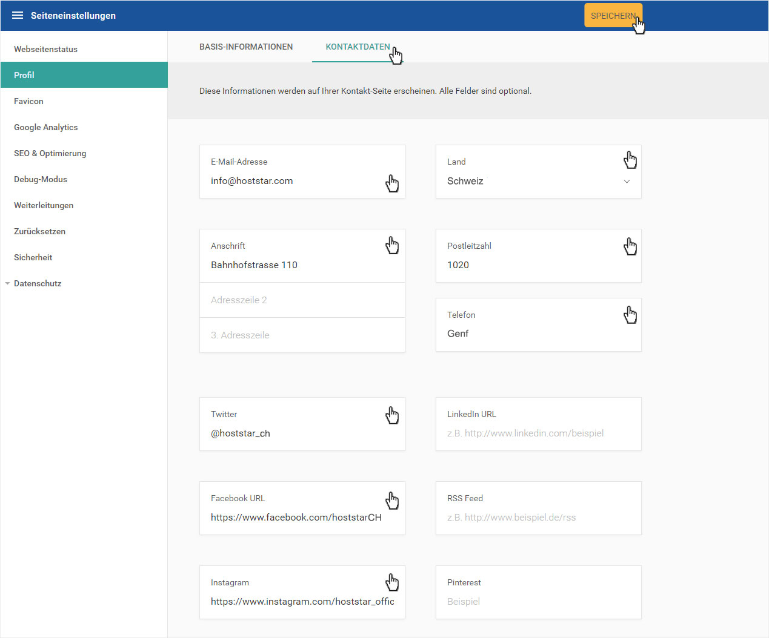Click the Instagram field
769x638 pixels.
pos(302,592)
